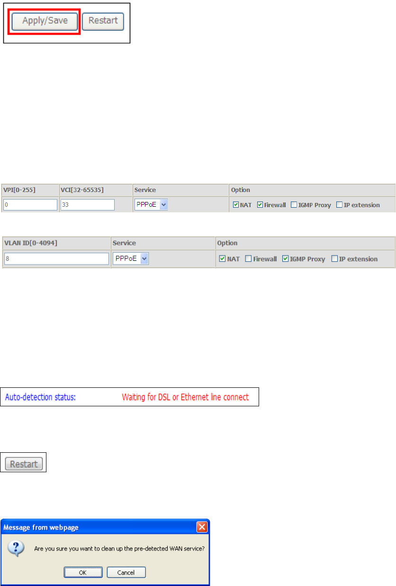The height and width of the screenshot is (586, 396).
Task: Focus the VCI[32-65535] input field
Action: tap(88, 205)
